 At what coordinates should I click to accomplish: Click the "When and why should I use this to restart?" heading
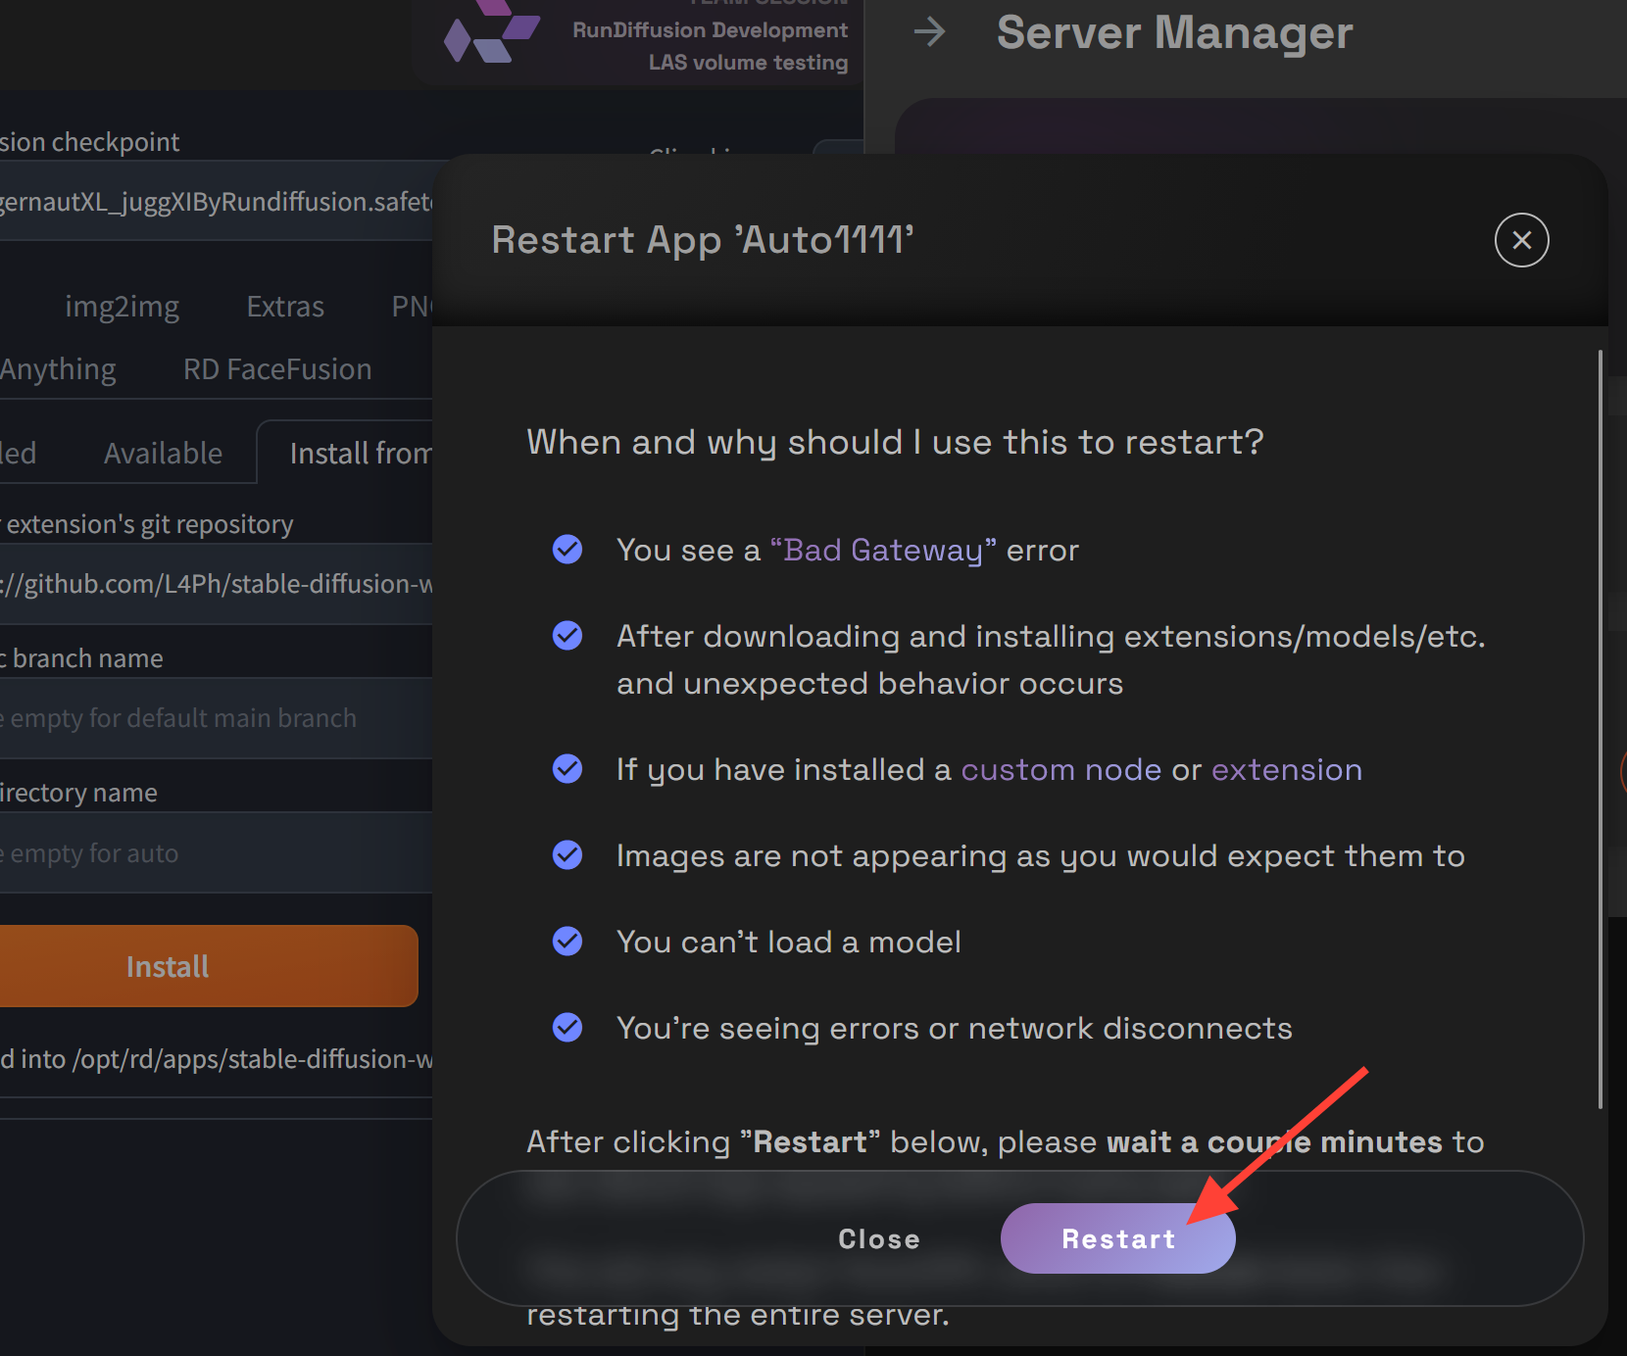[895, 442]
